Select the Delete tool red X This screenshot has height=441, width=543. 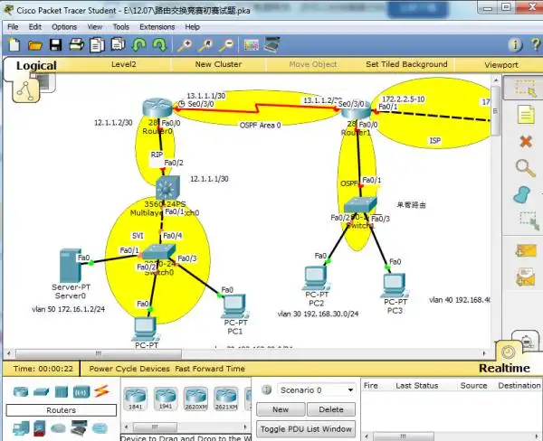tap(525, 141)
